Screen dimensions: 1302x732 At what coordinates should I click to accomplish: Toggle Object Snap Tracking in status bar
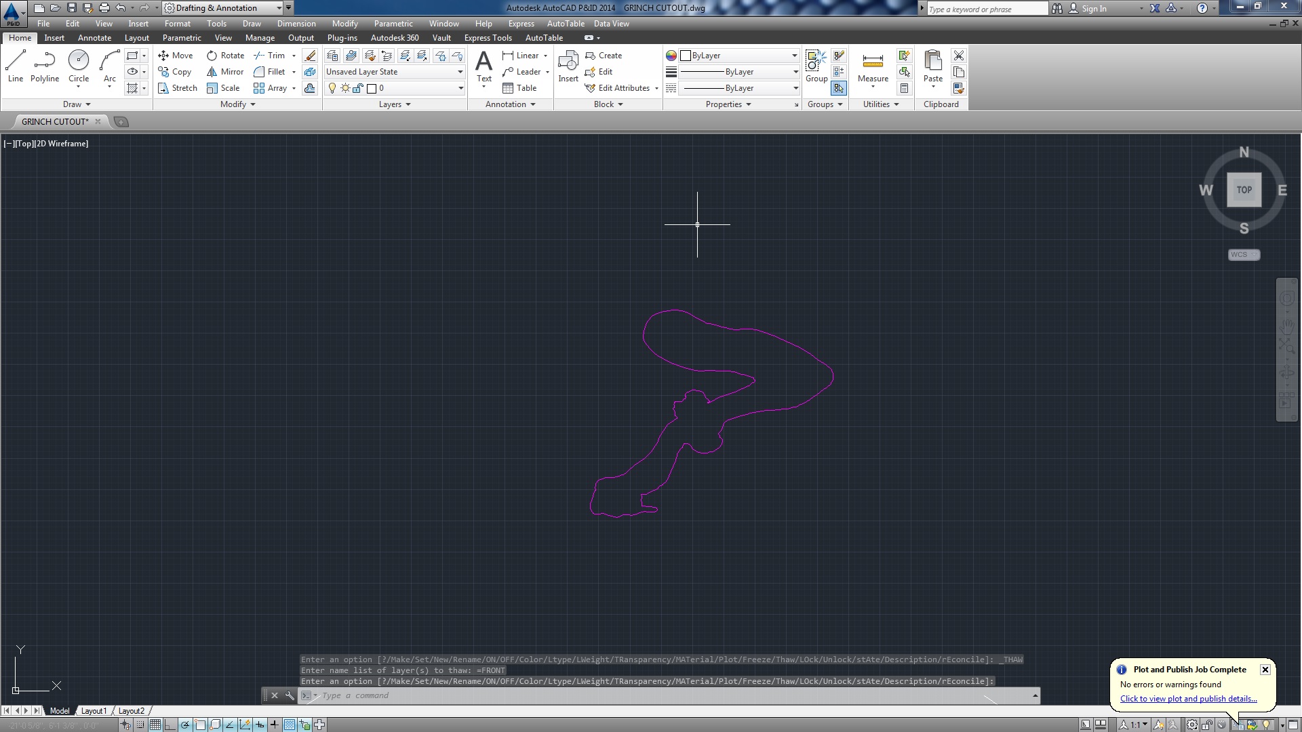[230, 725]
